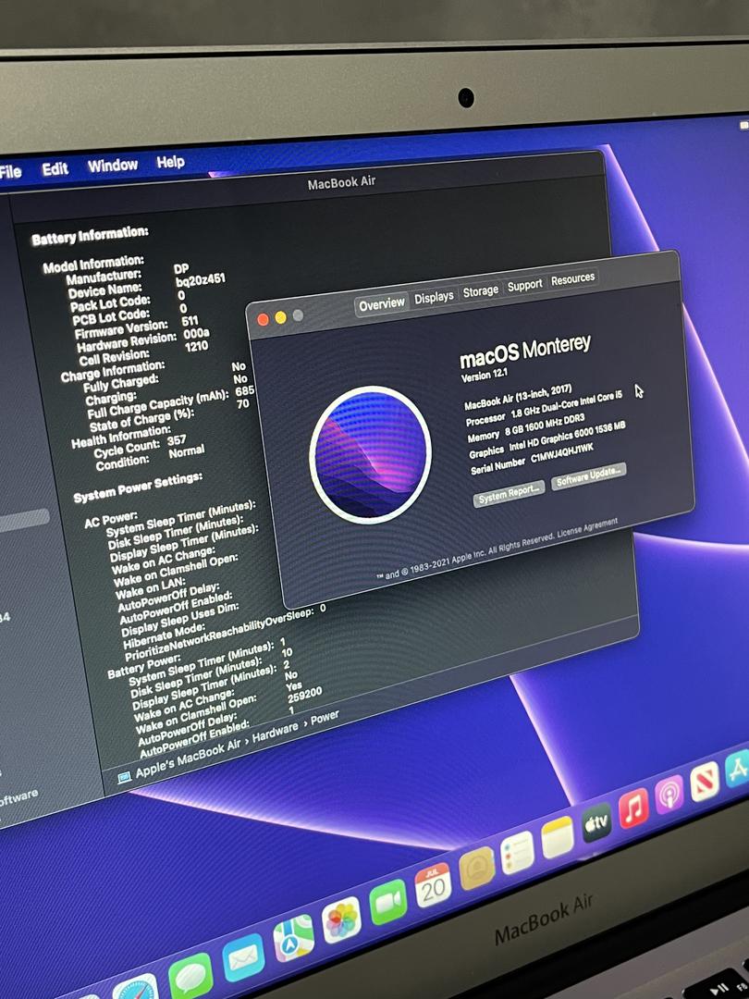Click Power in the path bar

[325, 718]
